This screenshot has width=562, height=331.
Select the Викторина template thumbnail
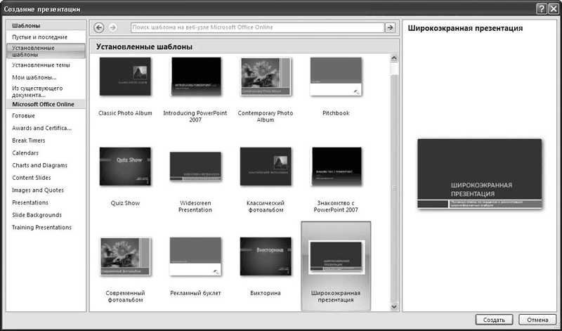click(266, 258)
